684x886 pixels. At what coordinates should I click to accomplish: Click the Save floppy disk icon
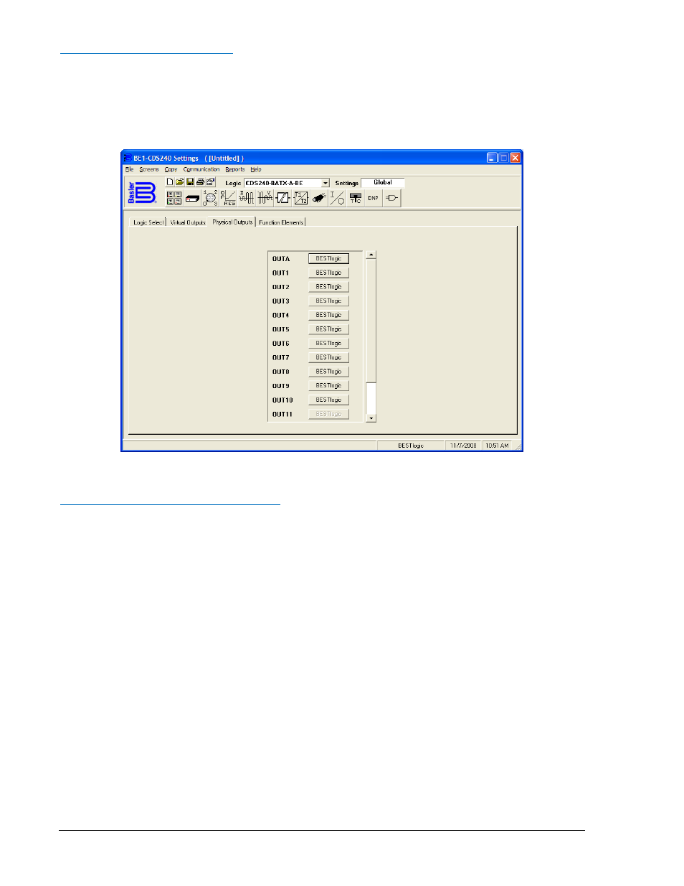point(190,182)
